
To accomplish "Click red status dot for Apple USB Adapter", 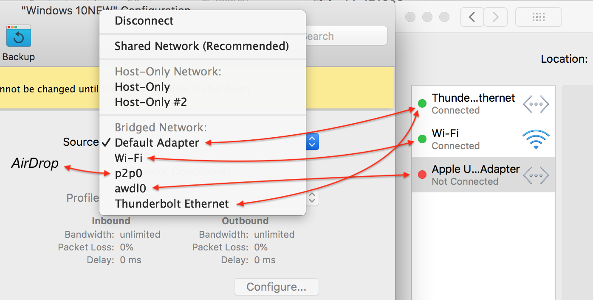I will [422, 175].
